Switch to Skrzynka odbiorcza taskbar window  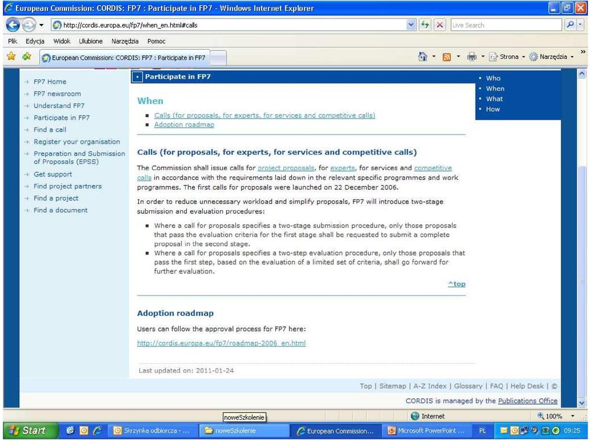(153, 431)
